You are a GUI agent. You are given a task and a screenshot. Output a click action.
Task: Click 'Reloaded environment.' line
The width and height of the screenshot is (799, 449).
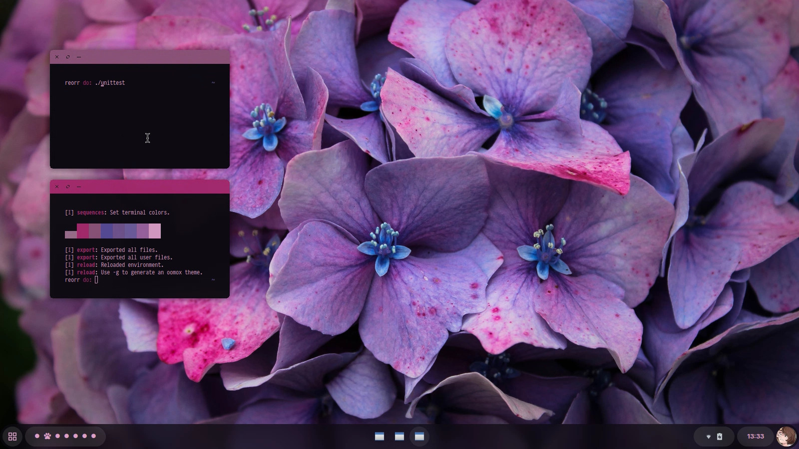click(132, 265)
